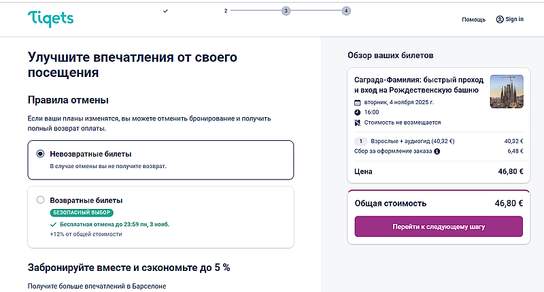Click the Правила отмены heading
544x292 pixels.
click(x=68, y=100)
